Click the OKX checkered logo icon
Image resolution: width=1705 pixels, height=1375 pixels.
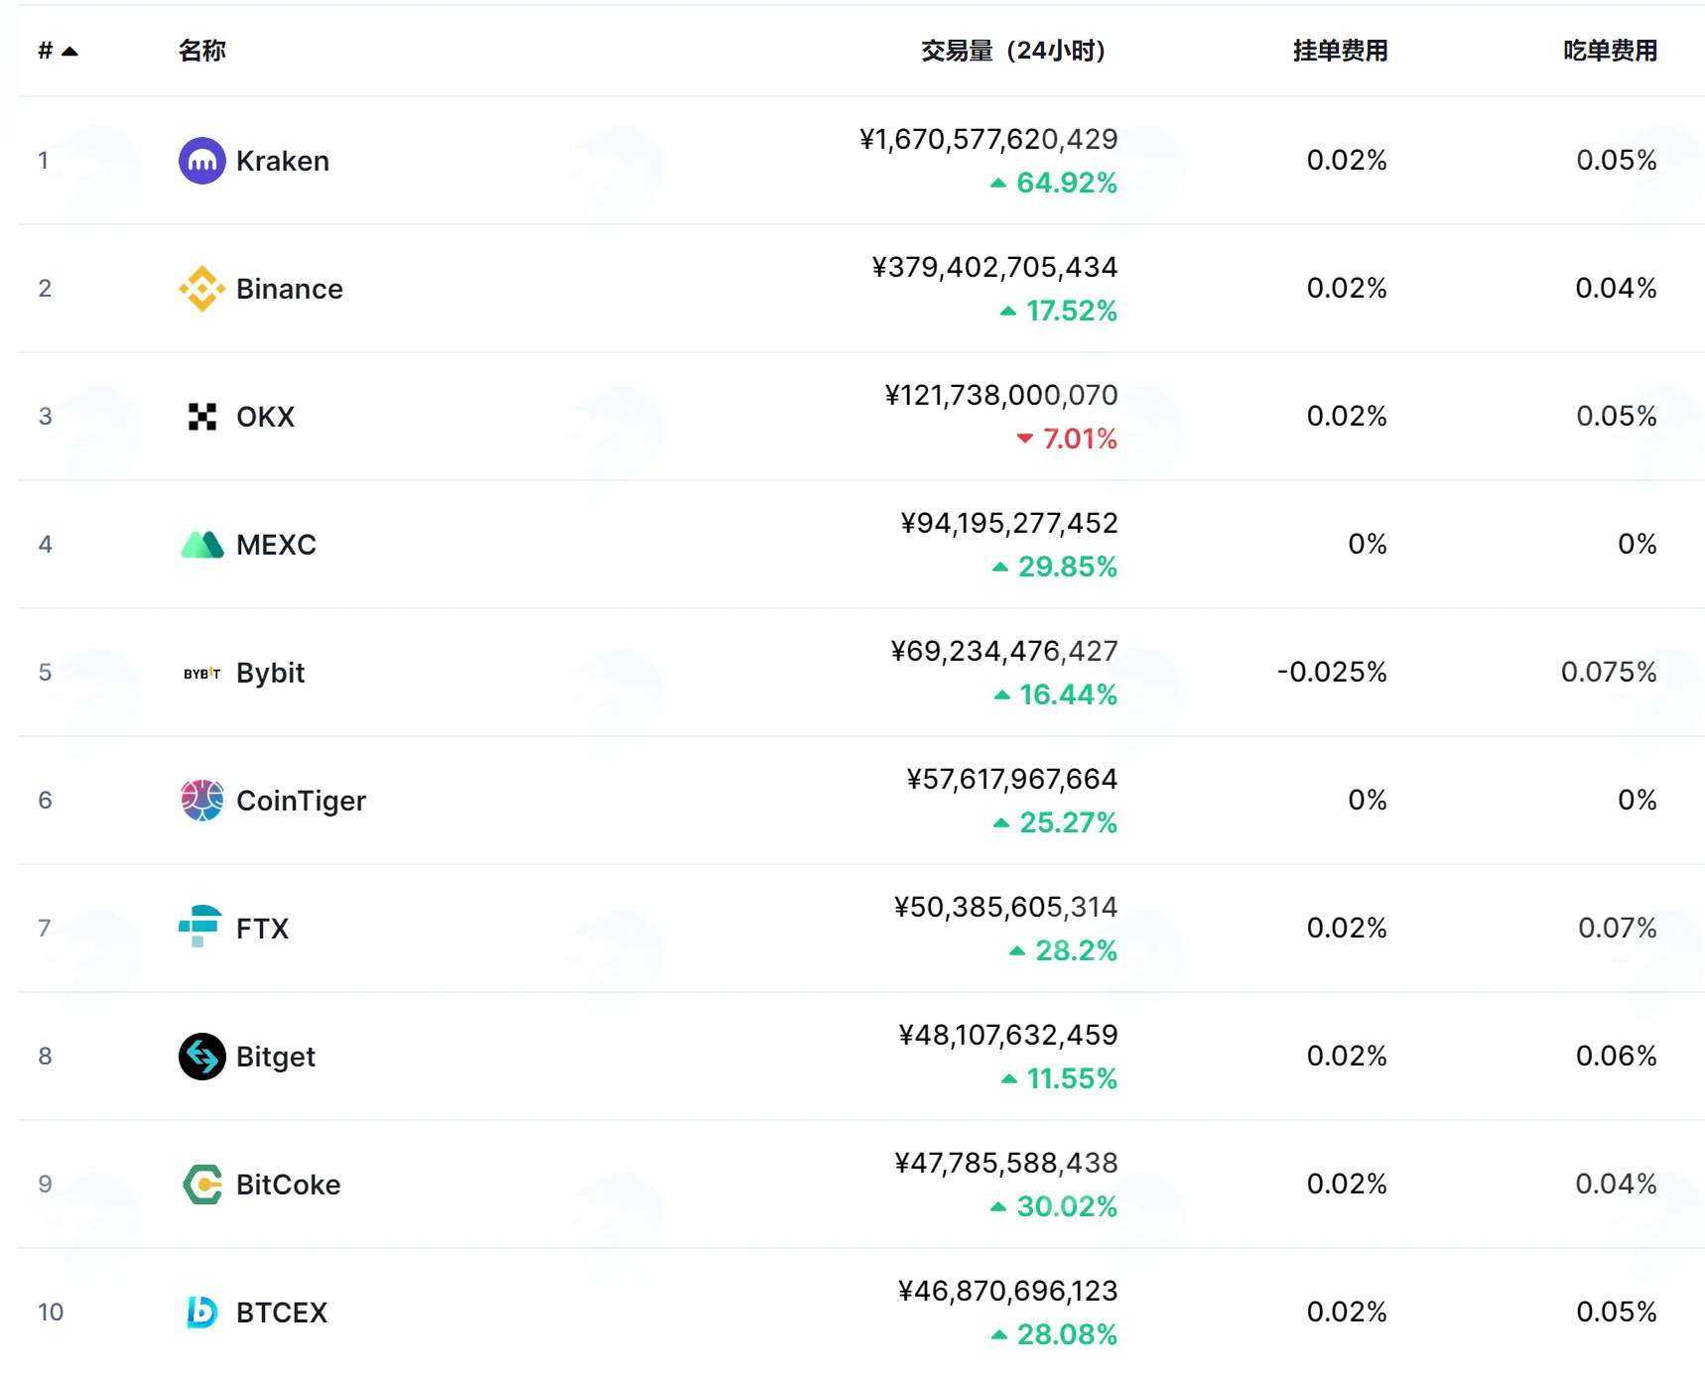[x=202, y=417]
